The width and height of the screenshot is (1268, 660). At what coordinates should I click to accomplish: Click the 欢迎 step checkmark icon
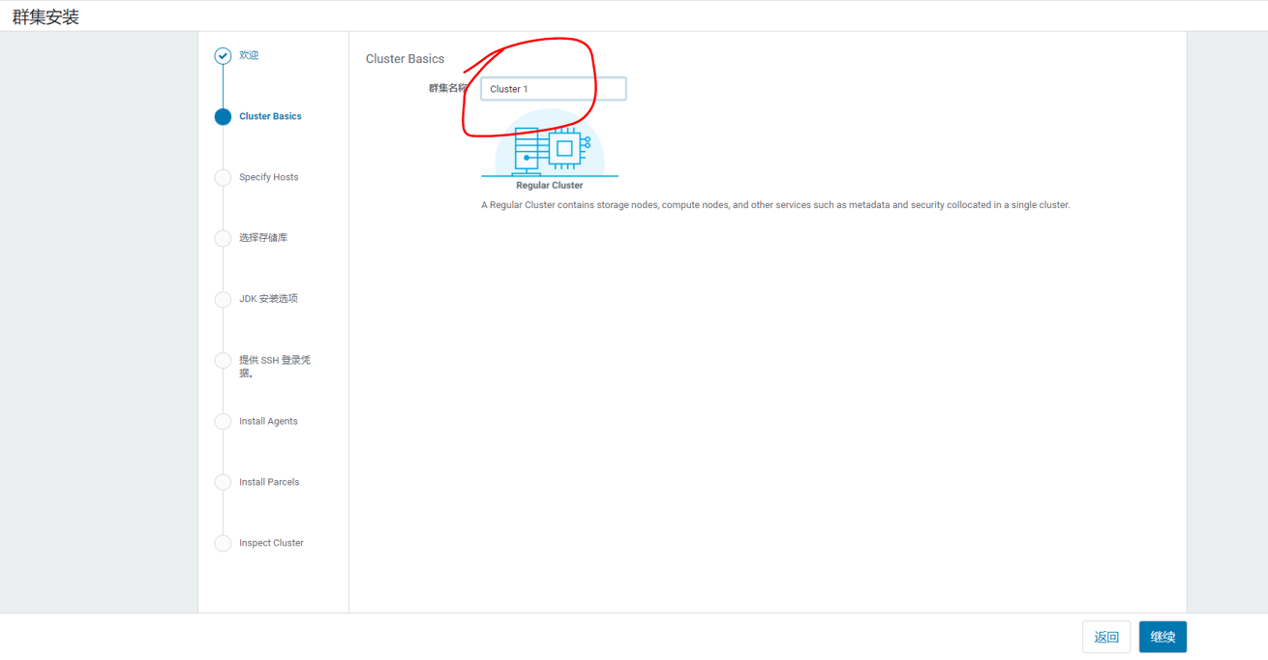(223, 56)
